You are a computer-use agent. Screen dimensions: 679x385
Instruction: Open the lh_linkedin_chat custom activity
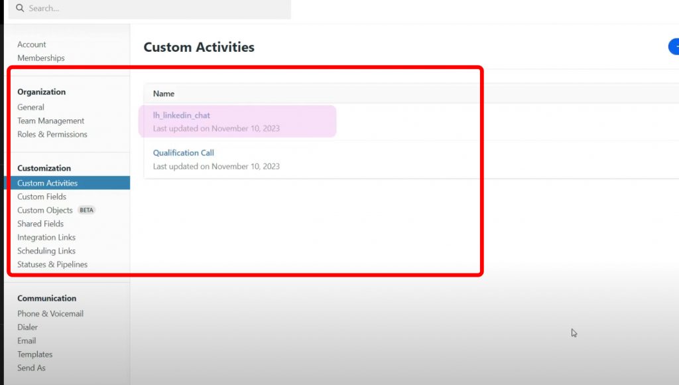point(180,115)
